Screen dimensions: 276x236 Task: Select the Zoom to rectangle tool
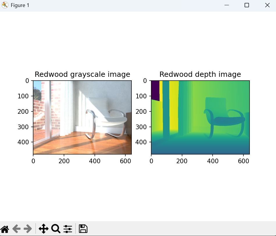(56, 229)
